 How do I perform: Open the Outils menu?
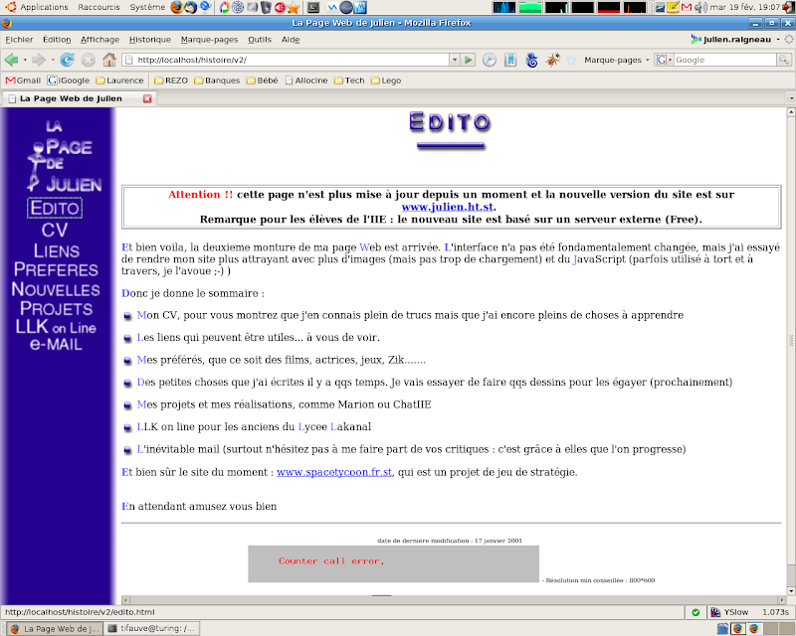(260, 40)
